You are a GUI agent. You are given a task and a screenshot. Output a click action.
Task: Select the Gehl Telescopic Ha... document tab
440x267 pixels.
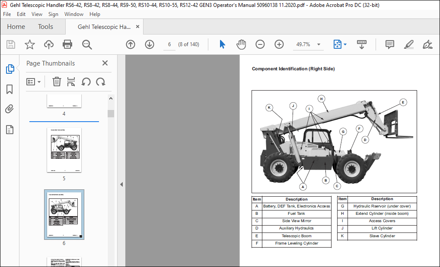point(104,27)
